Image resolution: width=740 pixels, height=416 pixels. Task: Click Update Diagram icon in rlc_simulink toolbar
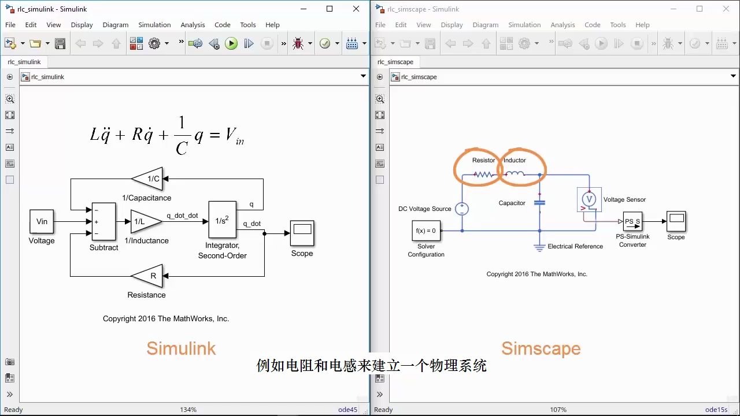point(195,43)
